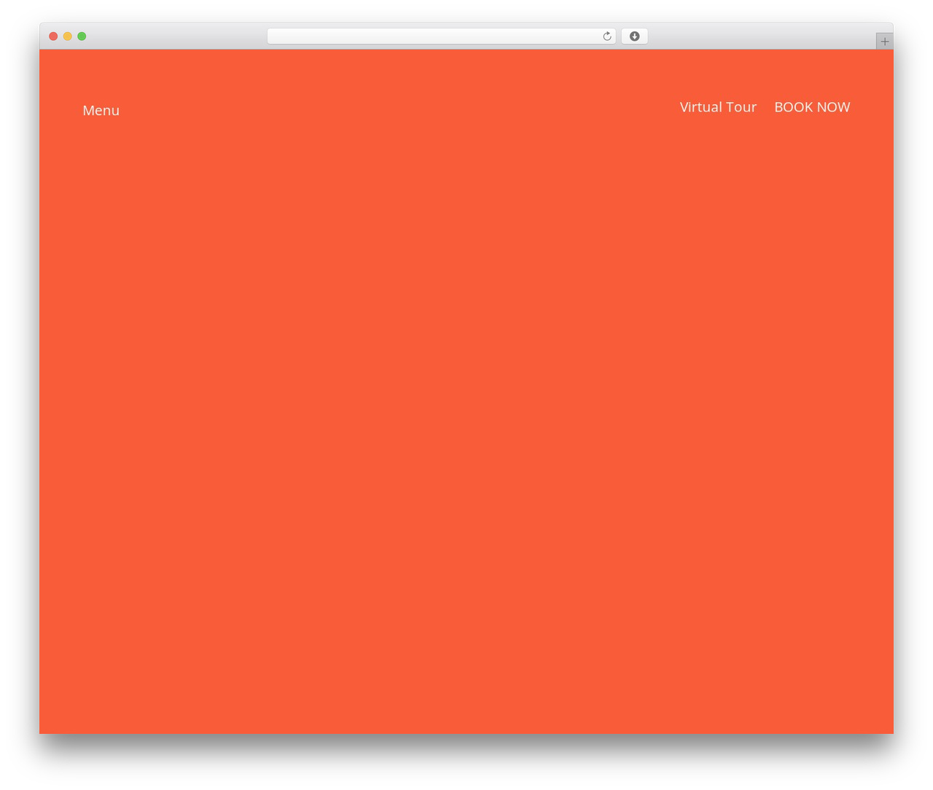Open the Menu navigation link
The width and height of the screenshot is (933, 790).
tap(101, 111)
